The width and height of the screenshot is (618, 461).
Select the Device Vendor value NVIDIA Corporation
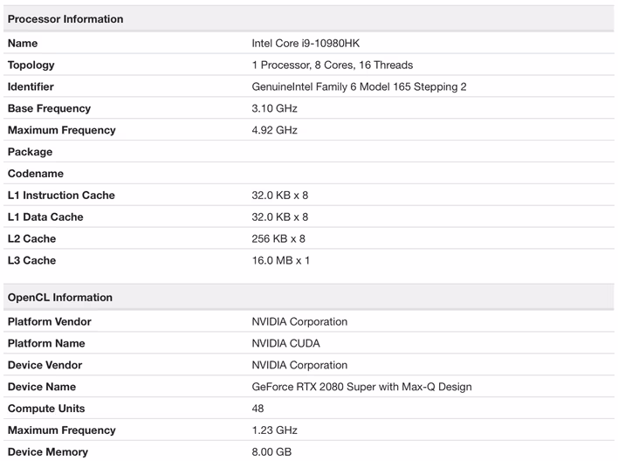pyautogui.click(x=299, y=365)
